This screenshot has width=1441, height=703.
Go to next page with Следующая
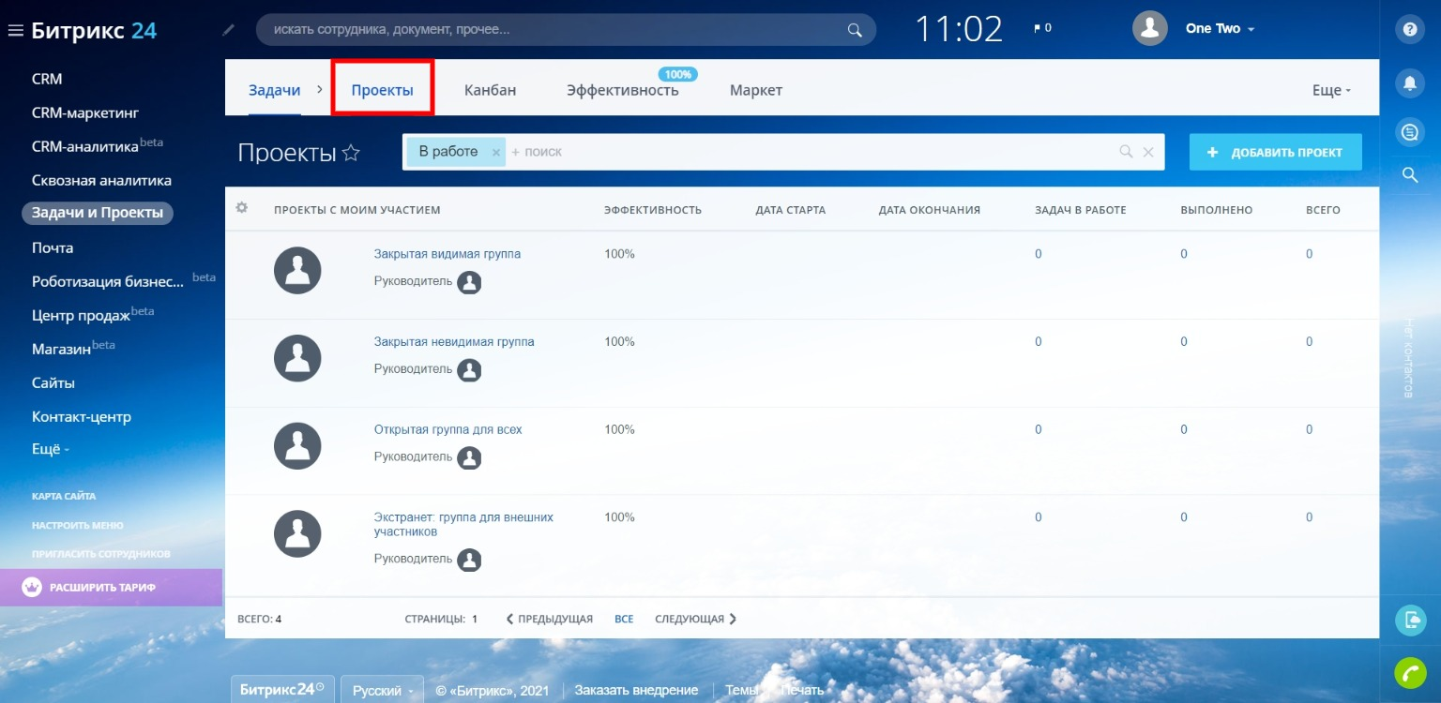pos(695,619)
